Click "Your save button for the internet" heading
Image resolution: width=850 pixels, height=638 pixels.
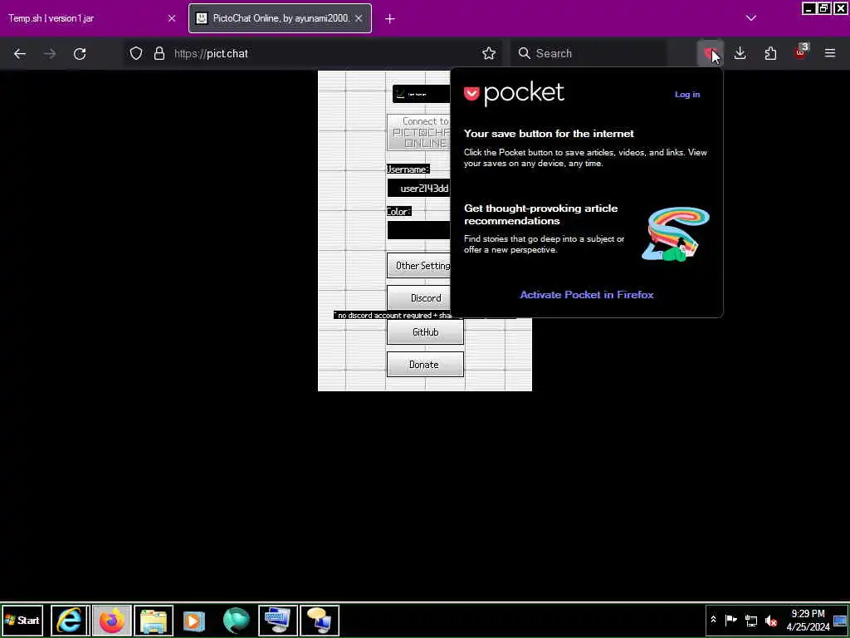(x=549, y=134)
